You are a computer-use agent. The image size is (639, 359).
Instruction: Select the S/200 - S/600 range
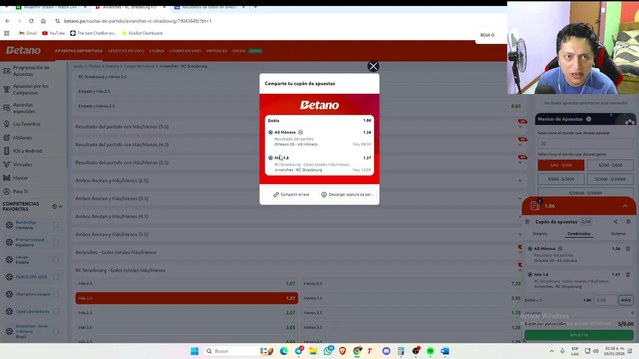pos(610,165)
